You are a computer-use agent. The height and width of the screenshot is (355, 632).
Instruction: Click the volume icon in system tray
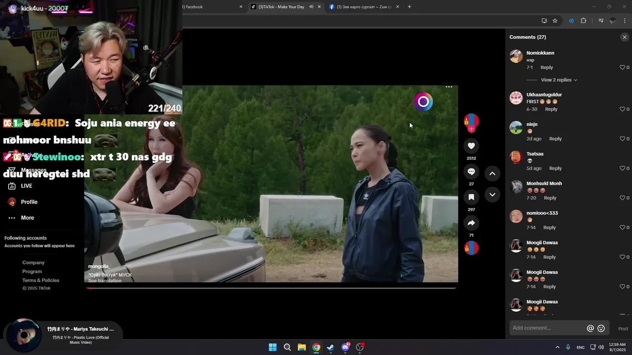[601, 347]
